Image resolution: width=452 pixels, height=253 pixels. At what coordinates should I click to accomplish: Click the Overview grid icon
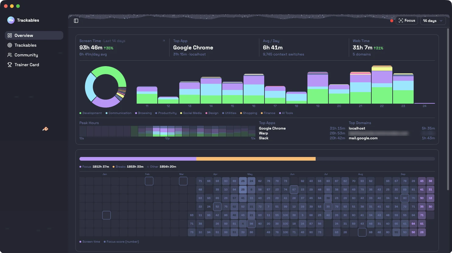coord(10,35)
